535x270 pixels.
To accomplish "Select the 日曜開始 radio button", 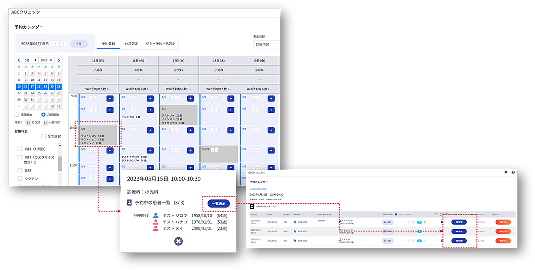I will point(18,115).
